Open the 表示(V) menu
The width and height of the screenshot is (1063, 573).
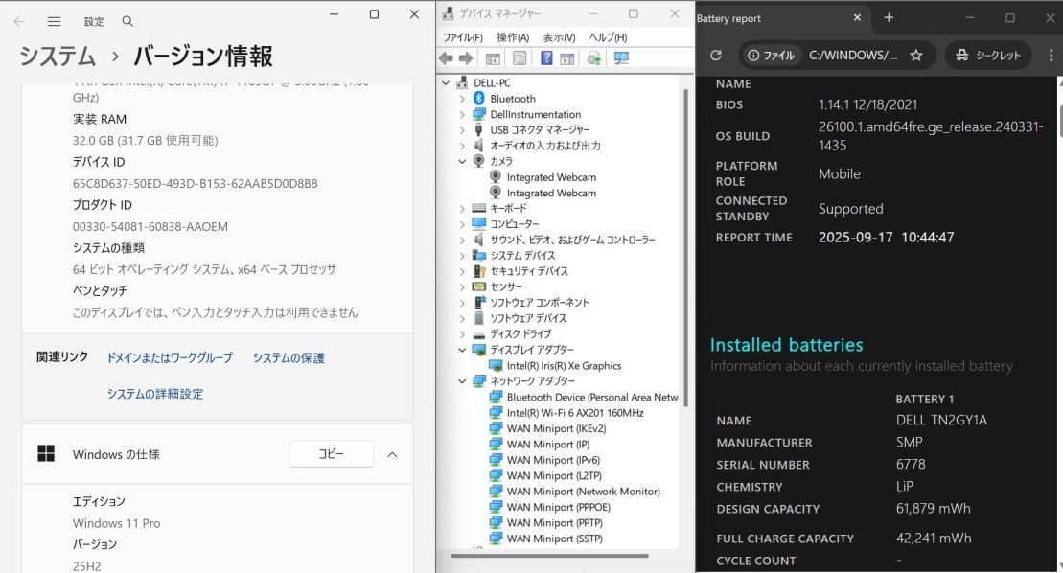click(x=559, y=37)
